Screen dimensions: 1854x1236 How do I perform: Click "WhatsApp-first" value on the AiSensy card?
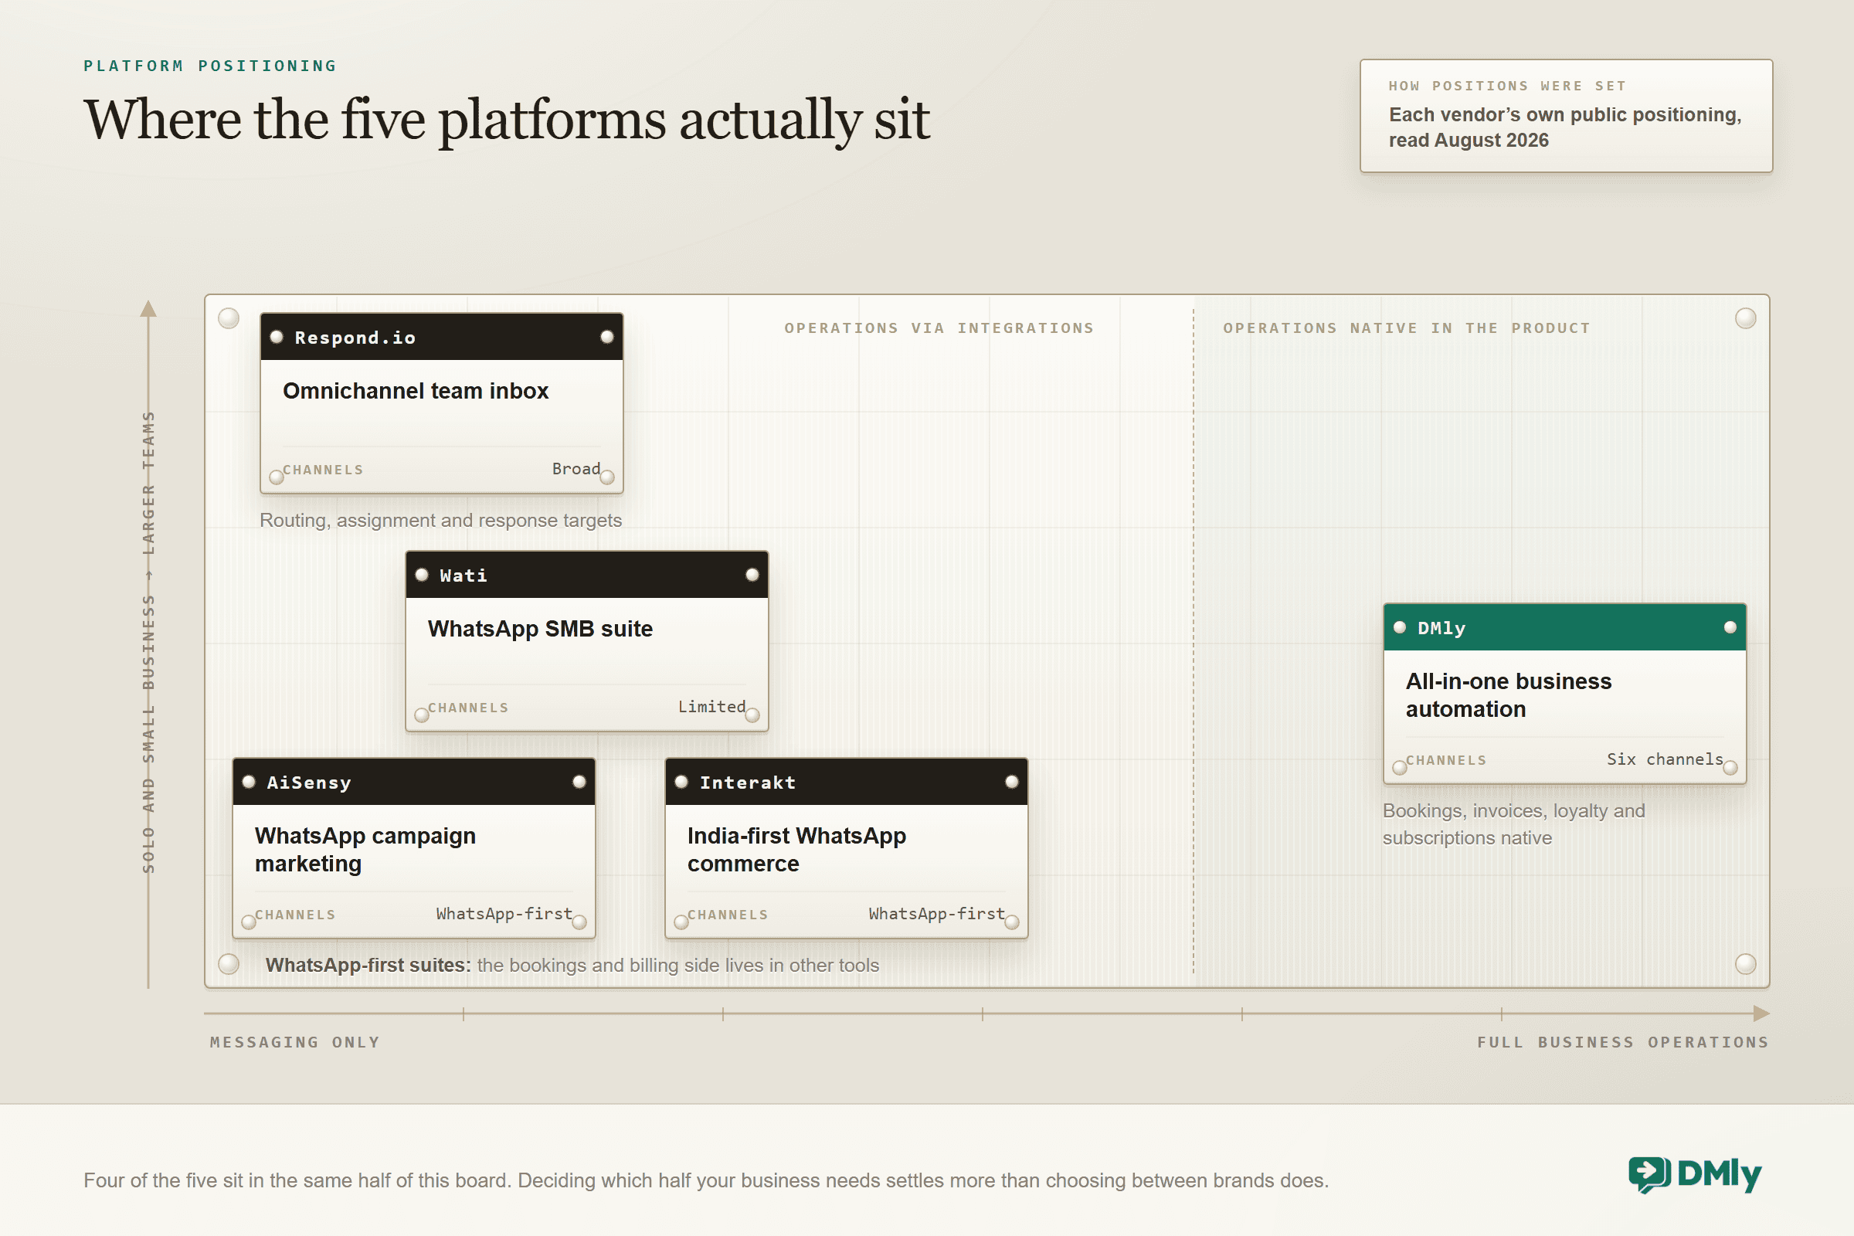coord(504,914)
